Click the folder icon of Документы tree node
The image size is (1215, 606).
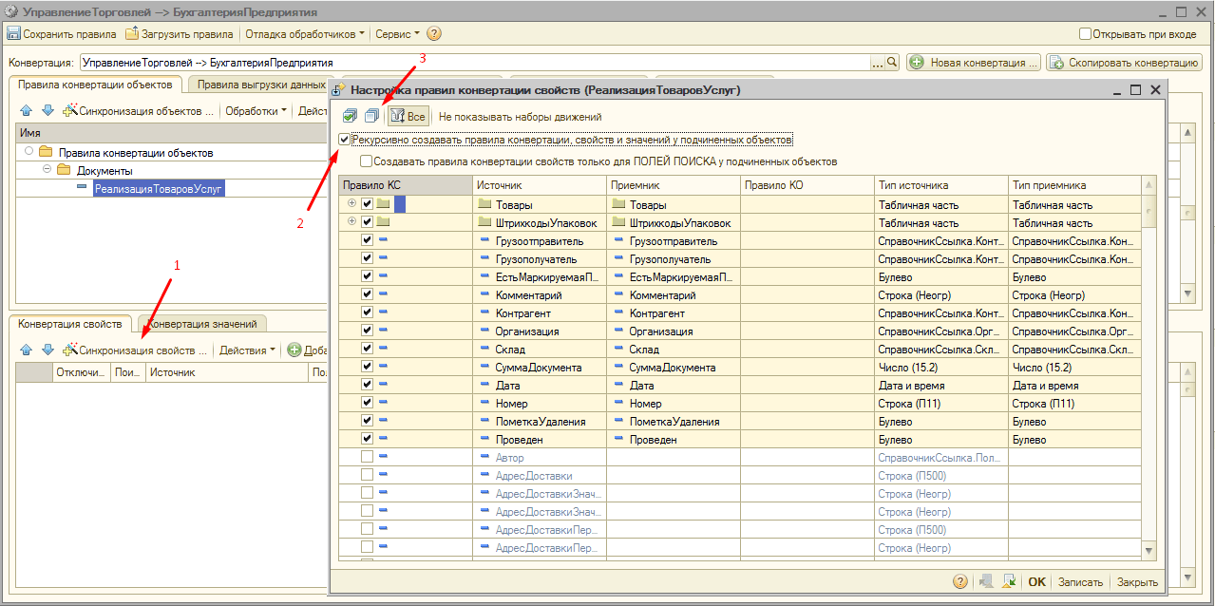pos(65,170)
